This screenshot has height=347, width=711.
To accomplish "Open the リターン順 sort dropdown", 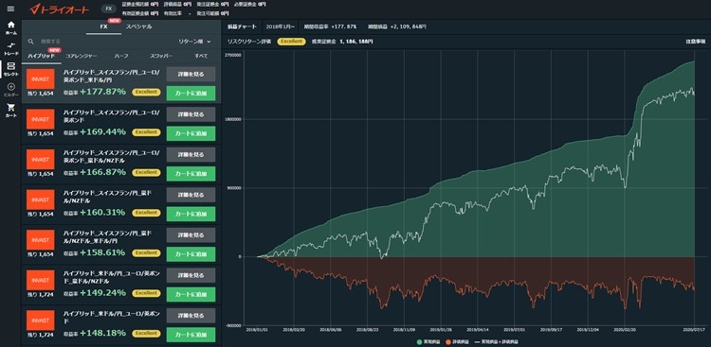I will click(x=194, y=42).
